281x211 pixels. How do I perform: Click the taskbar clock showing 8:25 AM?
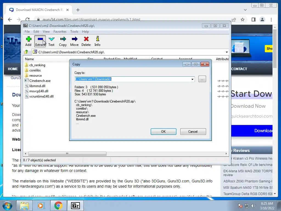point(267,206)
